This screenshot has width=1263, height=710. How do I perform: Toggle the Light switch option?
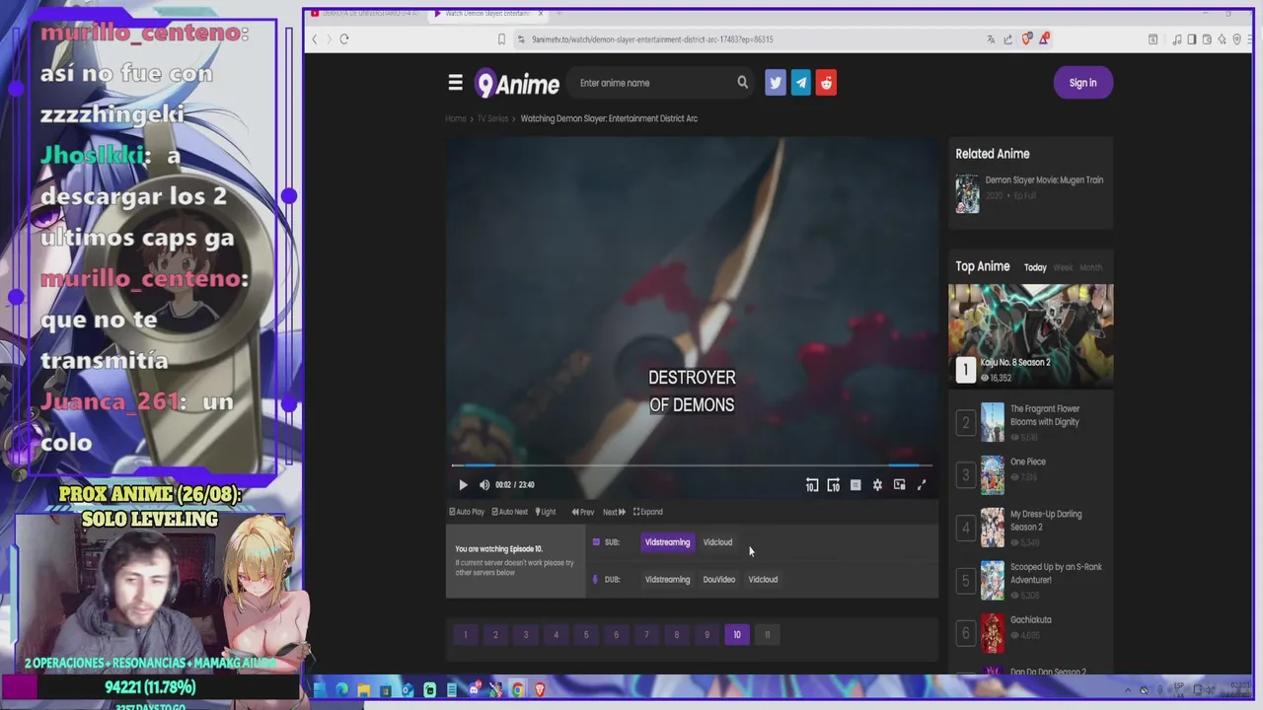pyautogui.click(x=546, y=512)
